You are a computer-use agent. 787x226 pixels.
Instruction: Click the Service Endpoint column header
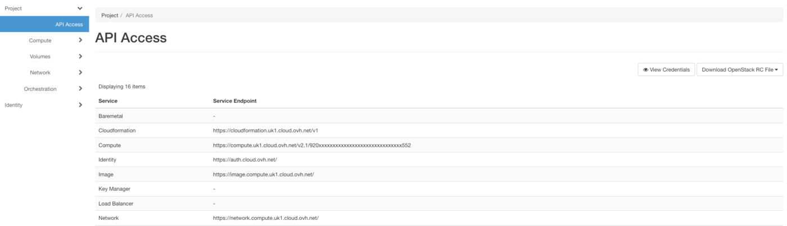(x=234, y=101)
